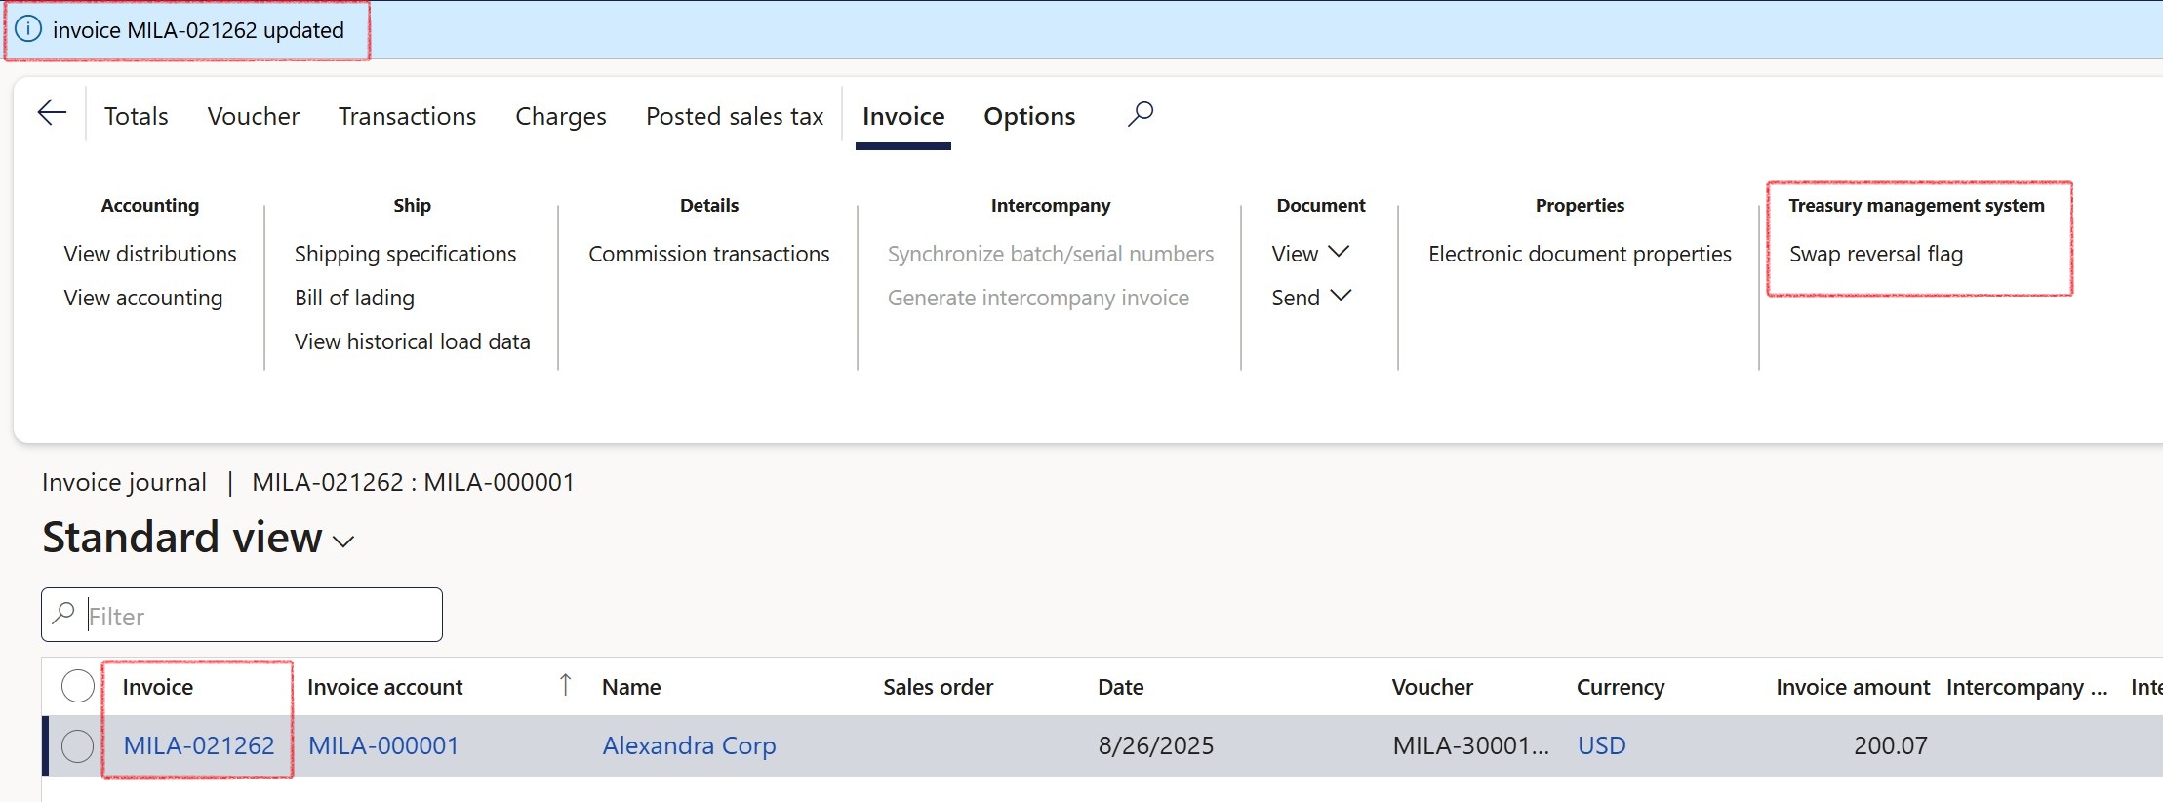
Task: Expand the Document Send dropdown
Action: [1310, 298]
